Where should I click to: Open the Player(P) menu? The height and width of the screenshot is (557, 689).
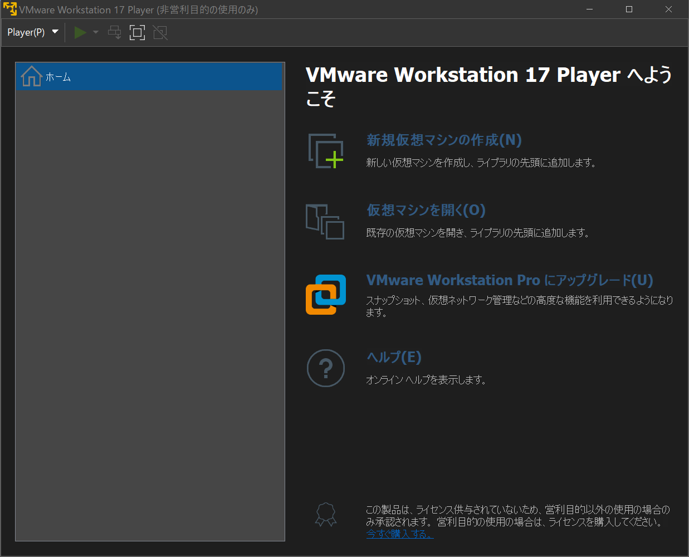(27, 32)
